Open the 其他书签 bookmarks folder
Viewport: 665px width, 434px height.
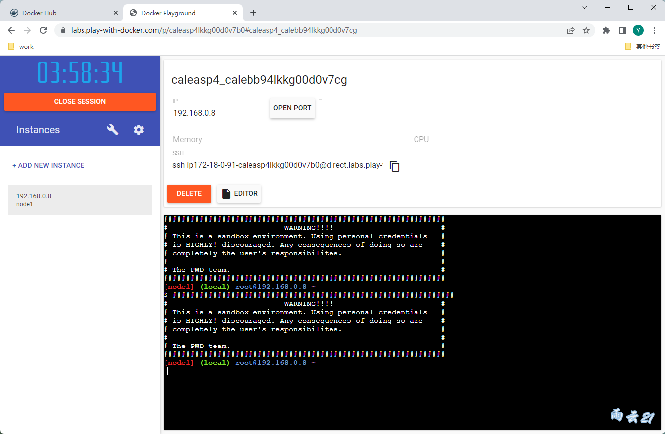(x=642, y=46)
